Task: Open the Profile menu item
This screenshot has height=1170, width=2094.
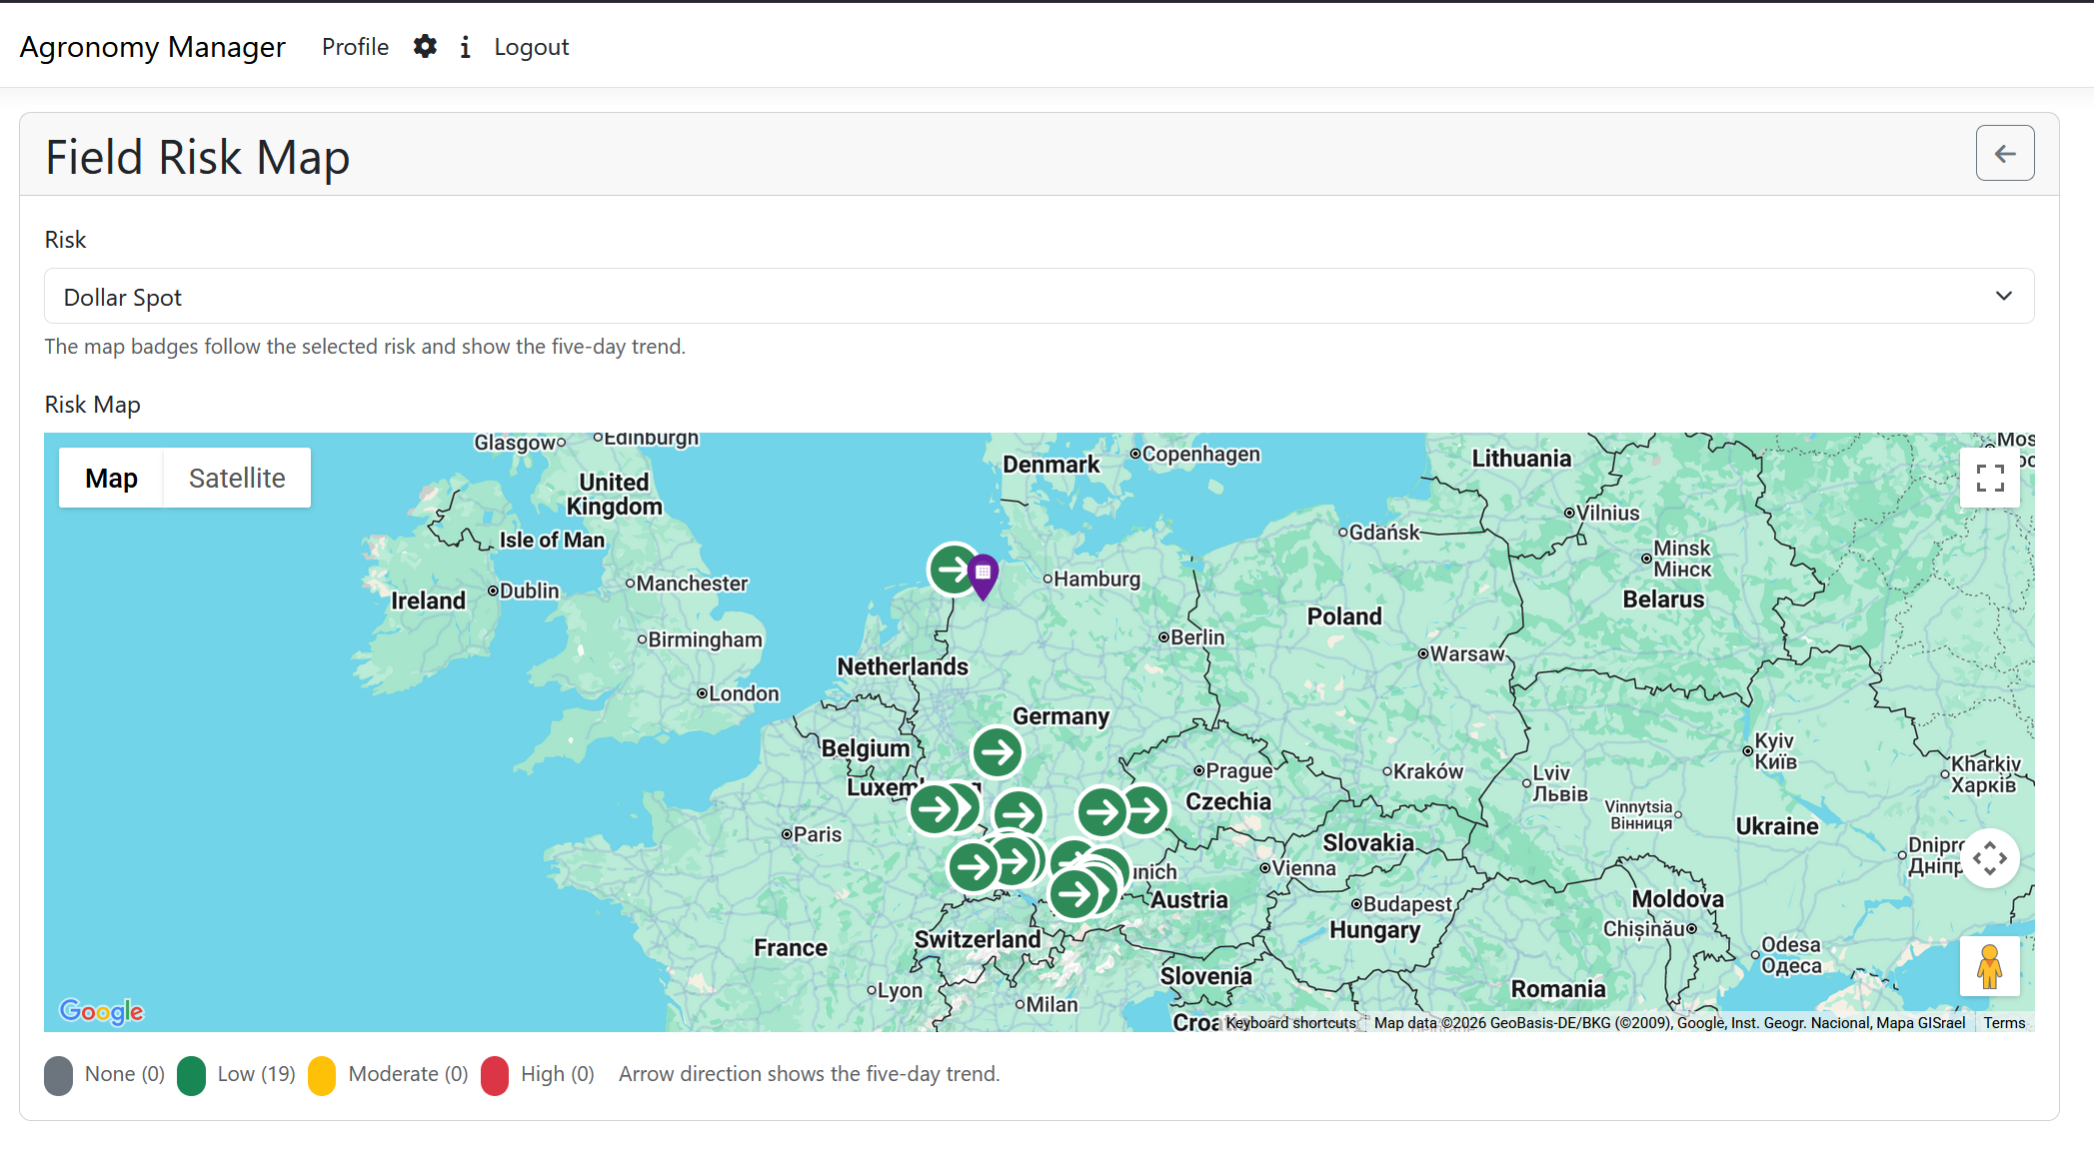Action: tap(354, 46)
